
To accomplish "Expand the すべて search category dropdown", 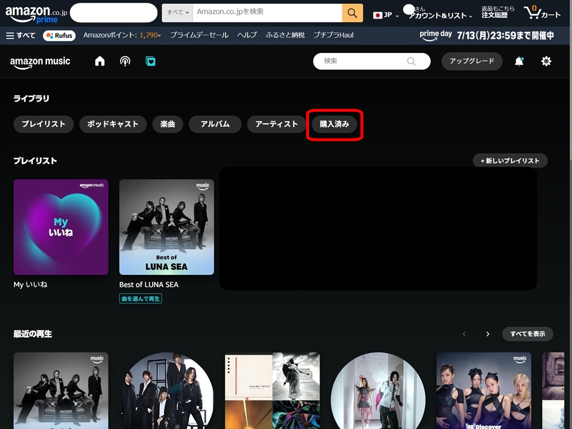I will [x=178, y=13].
